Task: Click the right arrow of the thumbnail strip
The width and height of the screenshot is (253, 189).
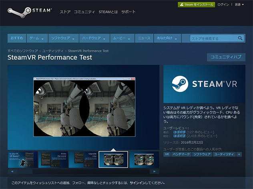Action: coord(155,171)
